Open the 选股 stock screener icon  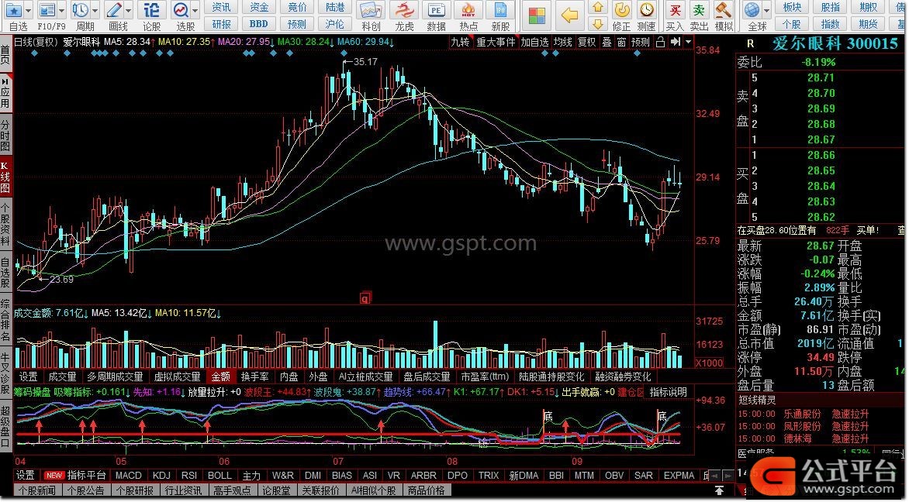181,10
